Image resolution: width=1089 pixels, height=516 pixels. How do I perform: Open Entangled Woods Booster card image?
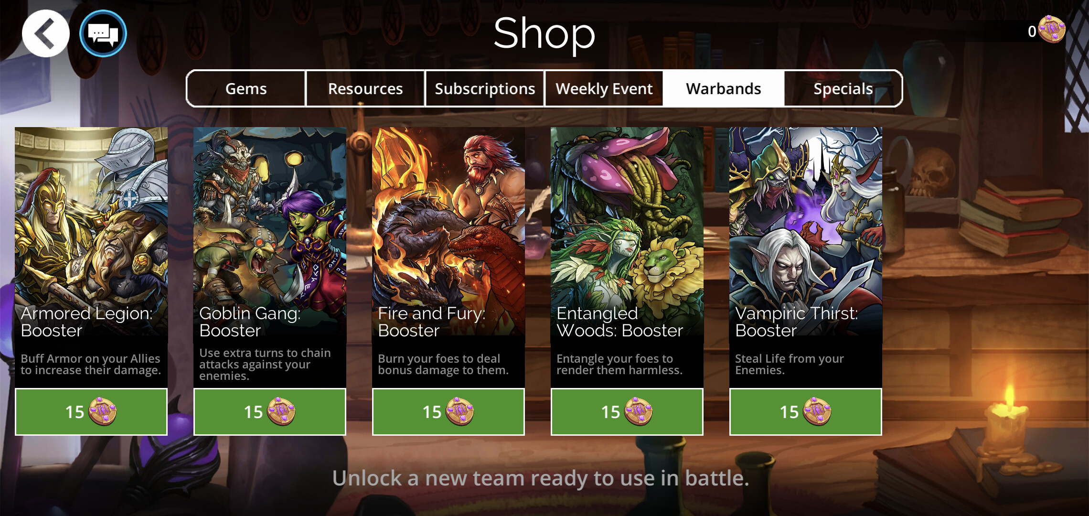click(627, 231)
